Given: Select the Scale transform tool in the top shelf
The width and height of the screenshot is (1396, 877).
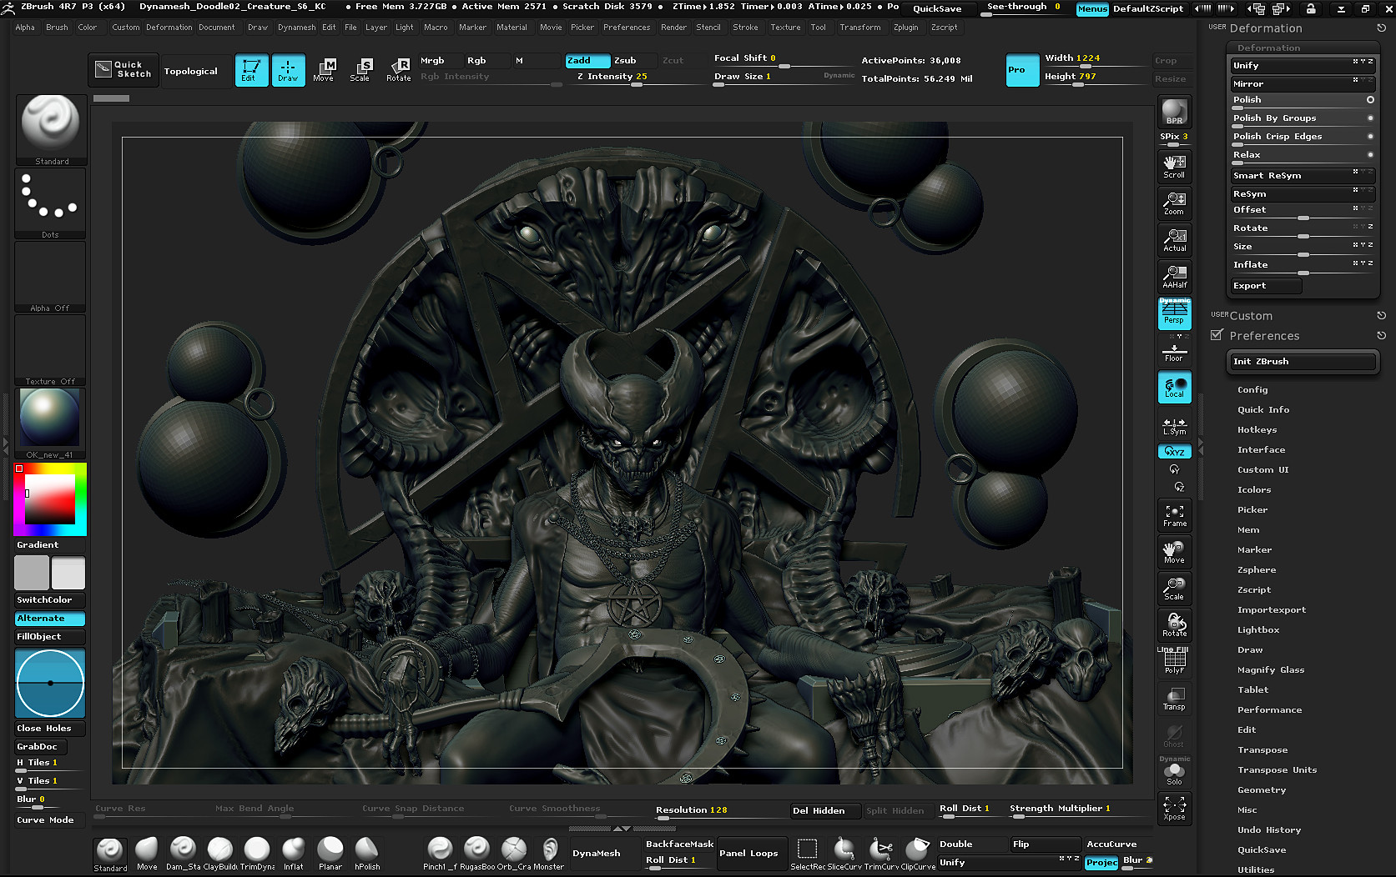Looking at the screenshot, I should [x=360, y=70].
